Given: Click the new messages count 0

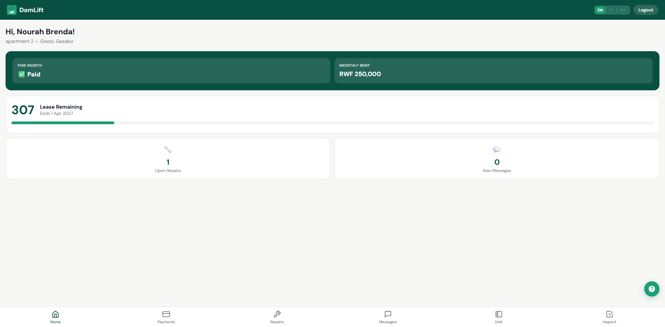Looking at the screenshot, I should (497, 162).
